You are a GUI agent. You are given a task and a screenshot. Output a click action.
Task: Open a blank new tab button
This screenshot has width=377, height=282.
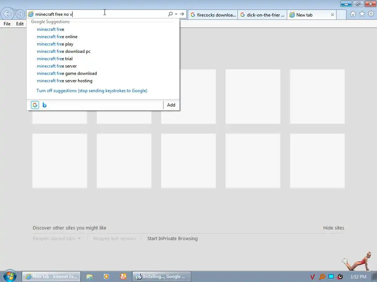tap(341, 15)
